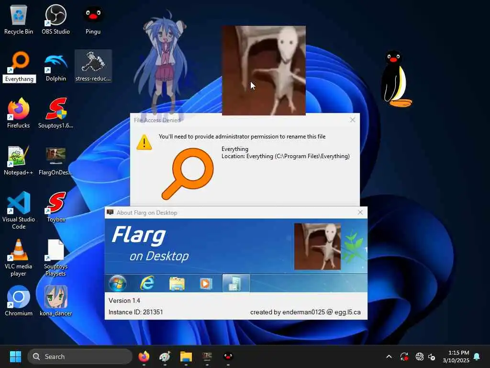490x368 pixels.
Task: Click Explorer folder icon in Flarg banner
Action: tap(177, 284)
